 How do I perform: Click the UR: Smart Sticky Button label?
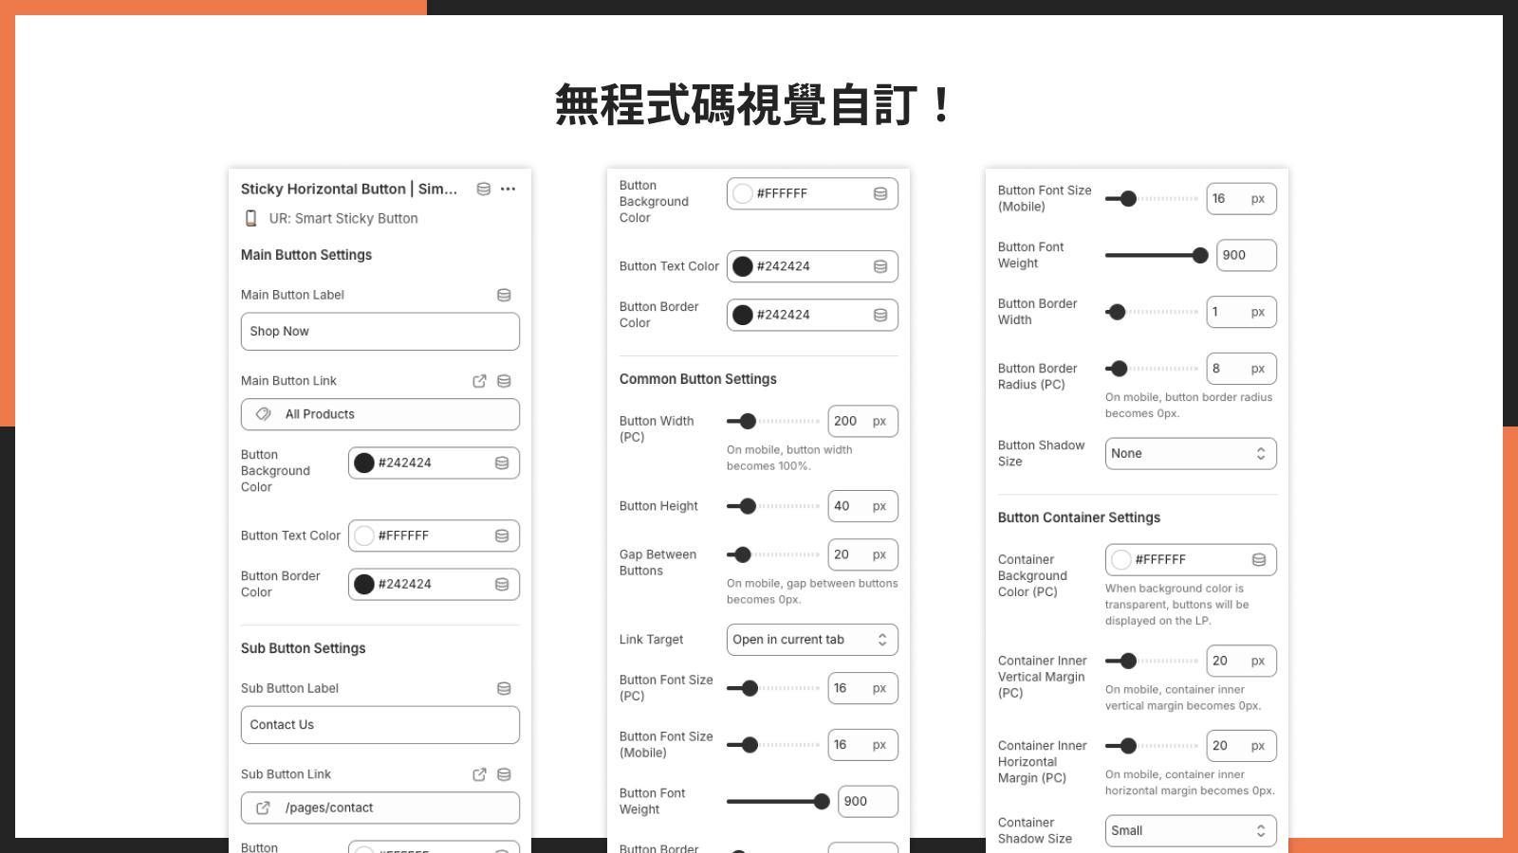click(343, 218)
